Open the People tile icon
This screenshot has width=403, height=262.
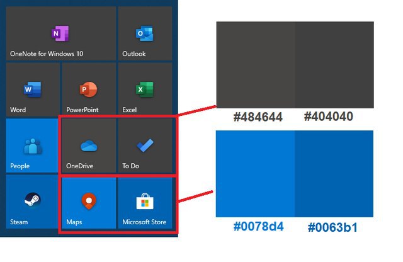(x=33, y=146)
